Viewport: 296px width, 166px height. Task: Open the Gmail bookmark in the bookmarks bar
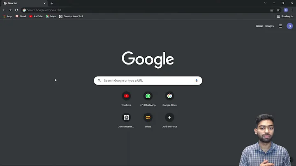point(21,16)
